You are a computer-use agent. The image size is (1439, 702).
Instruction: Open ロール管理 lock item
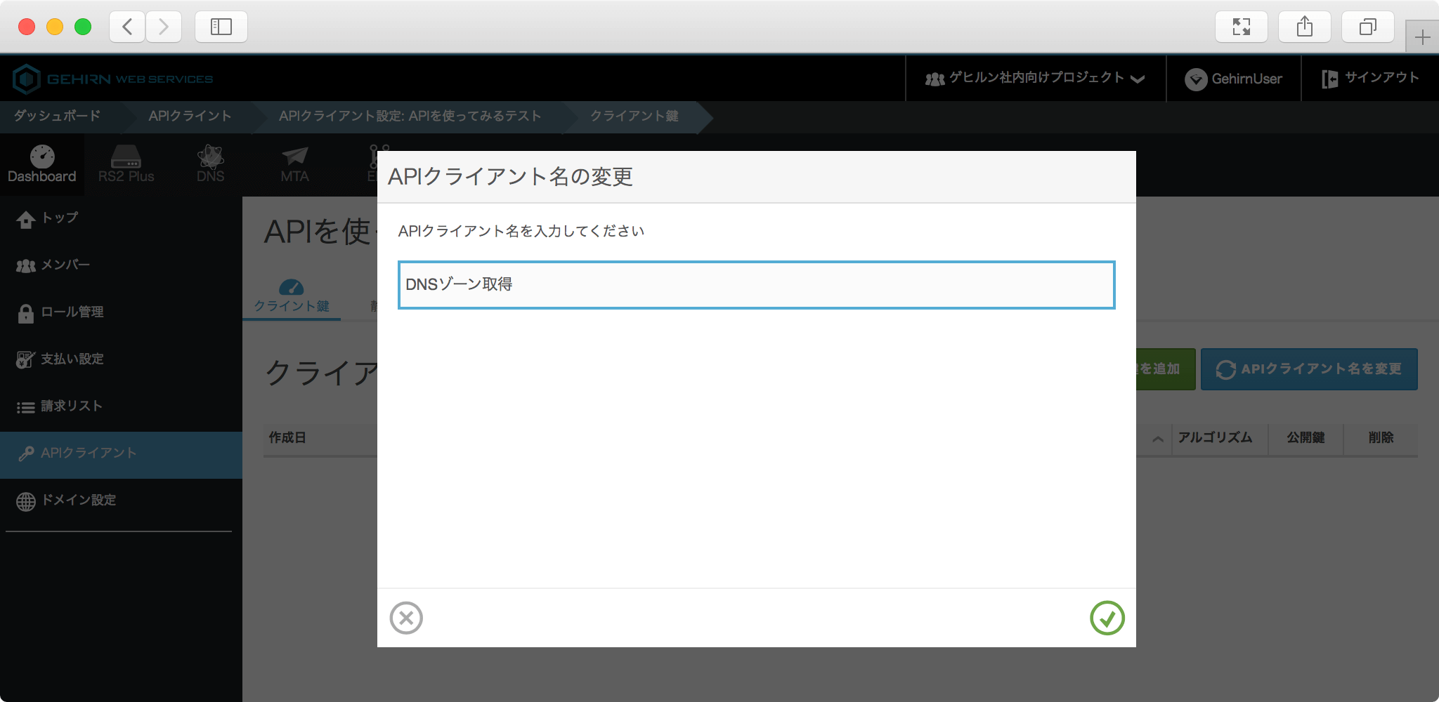(71, 312)
